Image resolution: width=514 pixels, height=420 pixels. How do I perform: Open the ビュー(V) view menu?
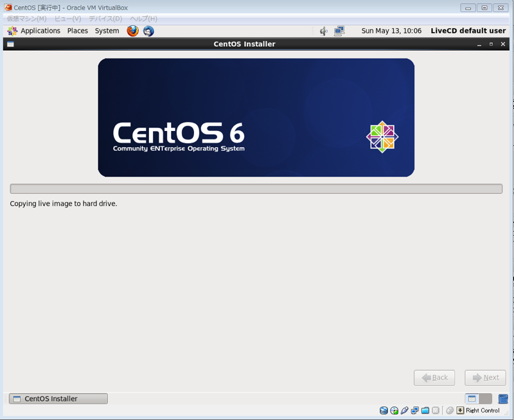point(67,19)
